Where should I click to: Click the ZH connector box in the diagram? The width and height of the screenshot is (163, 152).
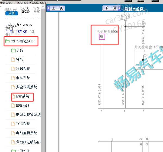click(102, 37)
